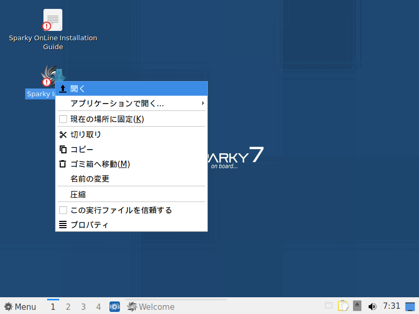Click the 7:31 clock in the taskbar
The height and width of the screenshot is (314, 419).
click(391, 306)
